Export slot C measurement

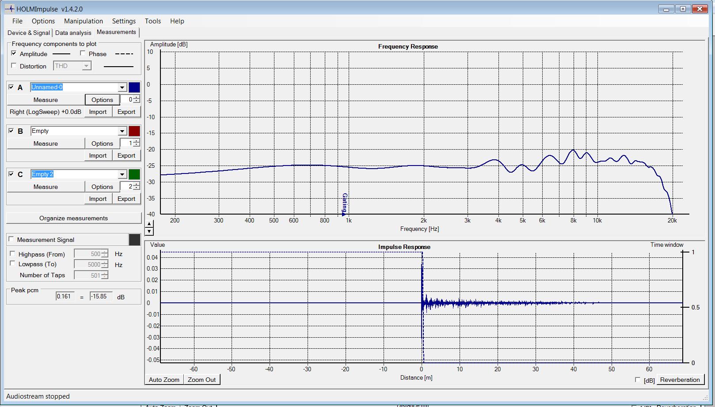pos(126,199)
